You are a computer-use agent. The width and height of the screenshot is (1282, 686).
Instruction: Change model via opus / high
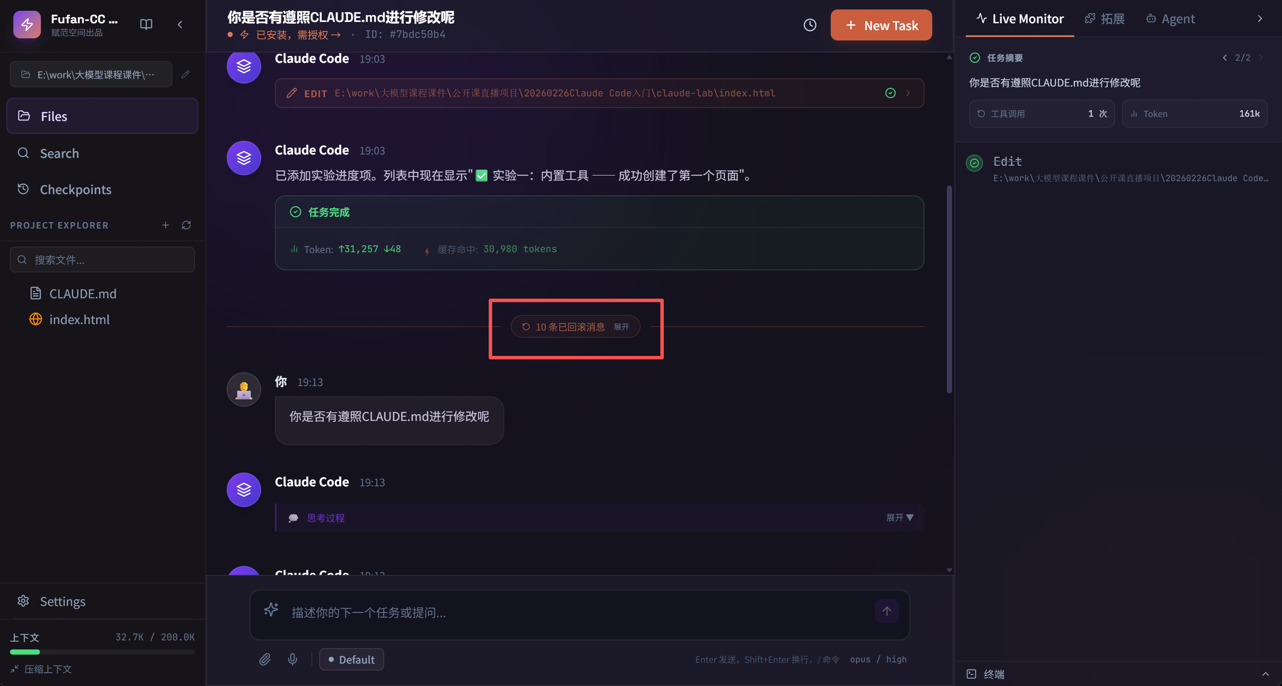pyautogui.click(x=878, y=660)
